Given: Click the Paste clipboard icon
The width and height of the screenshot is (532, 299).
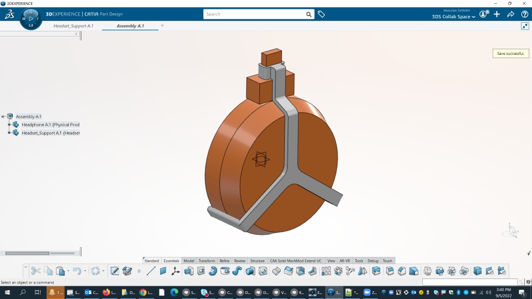Looking at the screenshot, I should [60, 271].
